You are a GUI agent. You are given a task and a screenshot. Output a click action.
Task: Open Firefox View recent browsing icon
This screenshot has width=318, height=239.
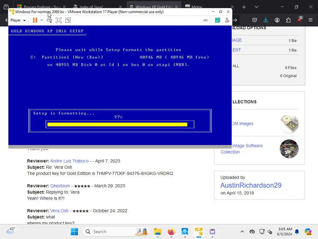click(x=6, y=7)
